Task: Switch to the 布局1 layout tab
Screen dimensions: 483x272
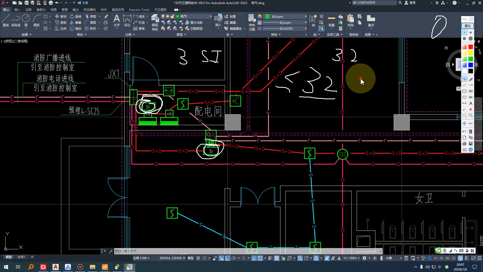Action: pos(21,257)
